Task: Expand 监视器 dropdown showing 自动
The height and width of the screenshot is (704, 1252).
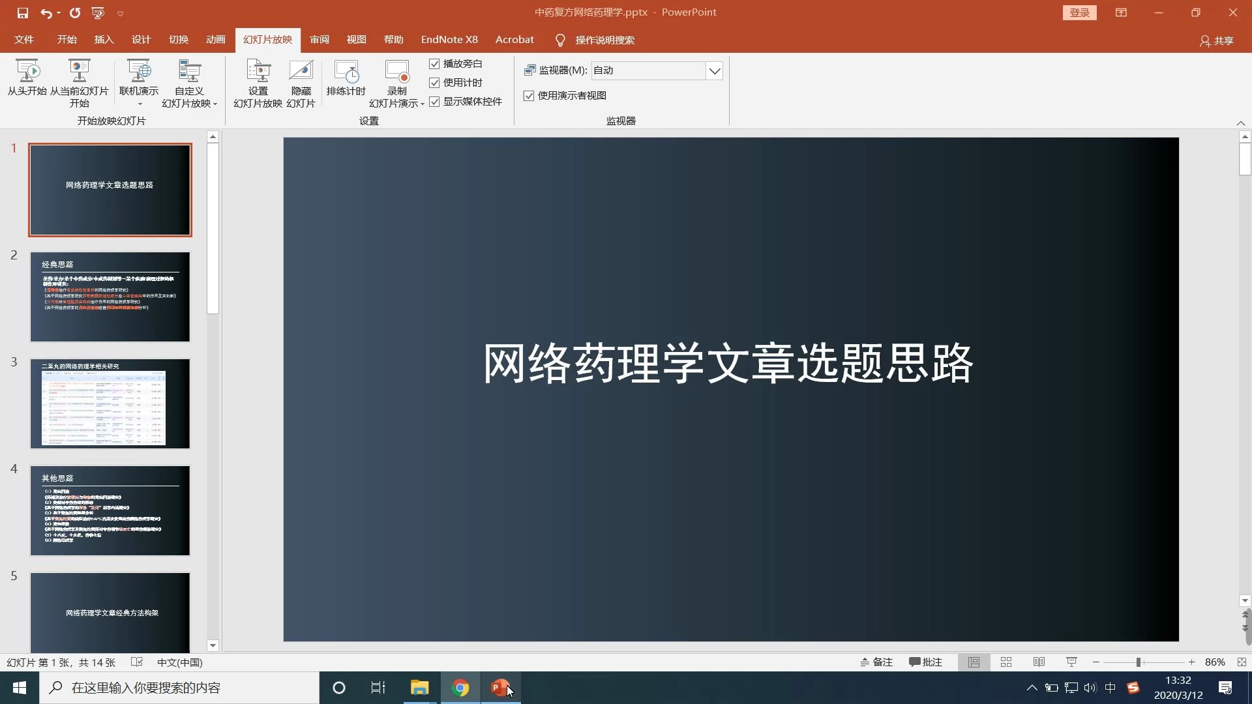Action: tap(715, 70)
